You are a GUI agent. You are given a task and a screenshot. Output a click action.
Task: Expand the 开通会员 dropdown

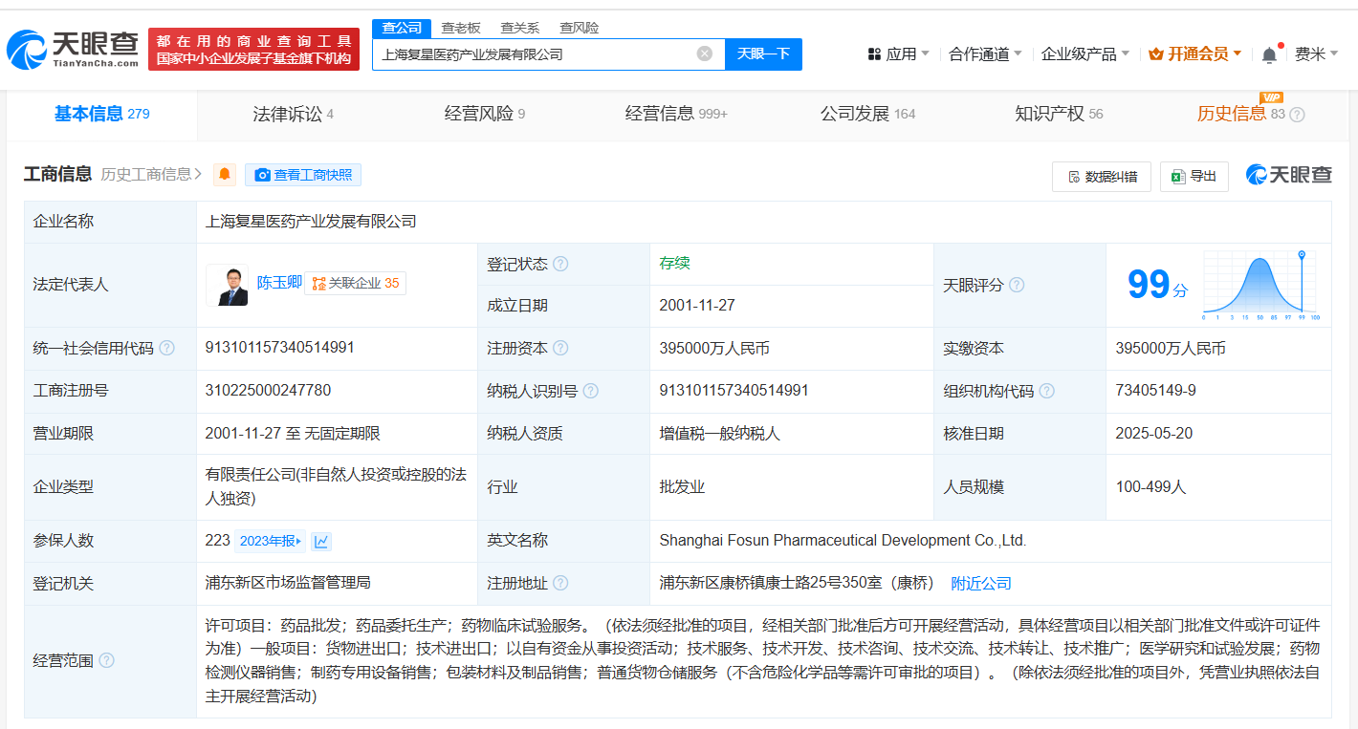pos(1195,54)
